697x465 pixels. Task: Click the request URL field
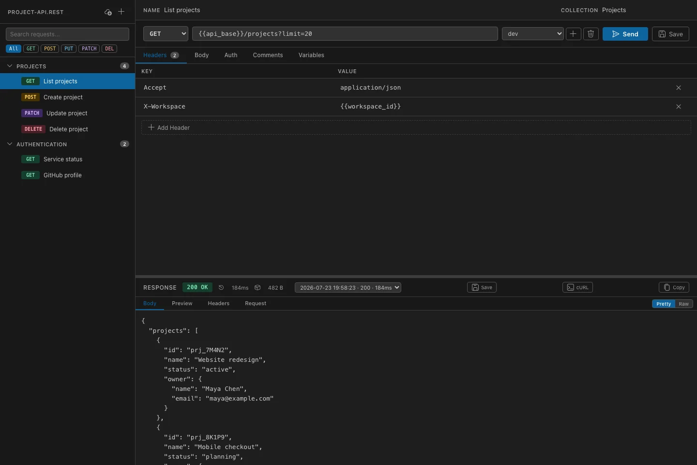pyautogui.click(x=345, y=34)
